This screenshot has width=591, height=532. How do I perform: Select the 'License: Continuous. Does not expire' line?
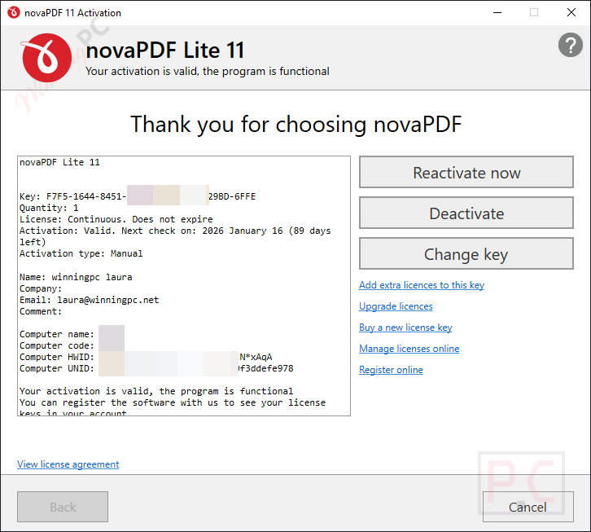pos(116,219)
